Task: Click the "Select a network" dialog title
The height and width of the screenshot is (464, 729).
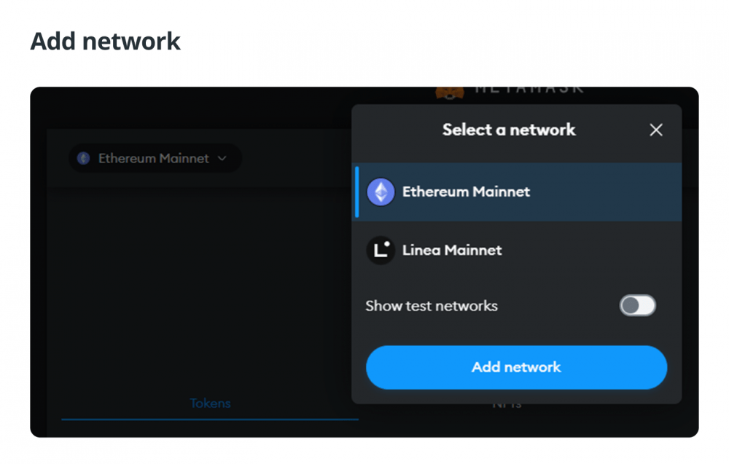Action: coord(509,130)
